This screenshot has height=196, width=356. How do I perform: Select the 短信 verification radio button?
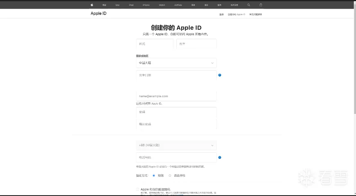click(154, 176)
